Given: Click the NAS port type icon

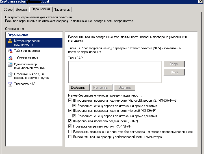Looking at the screenshot, I should (10, 84).
